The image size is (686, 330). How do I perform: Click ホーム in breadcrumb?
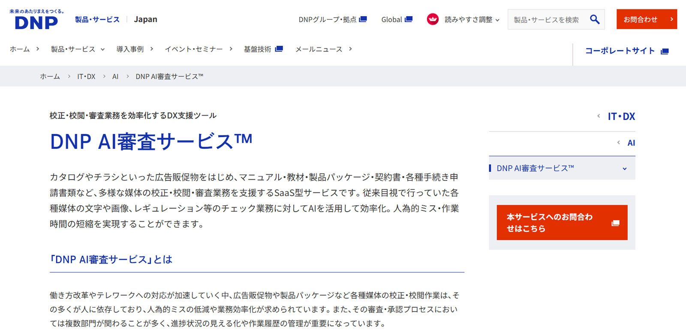pos(50,76)
